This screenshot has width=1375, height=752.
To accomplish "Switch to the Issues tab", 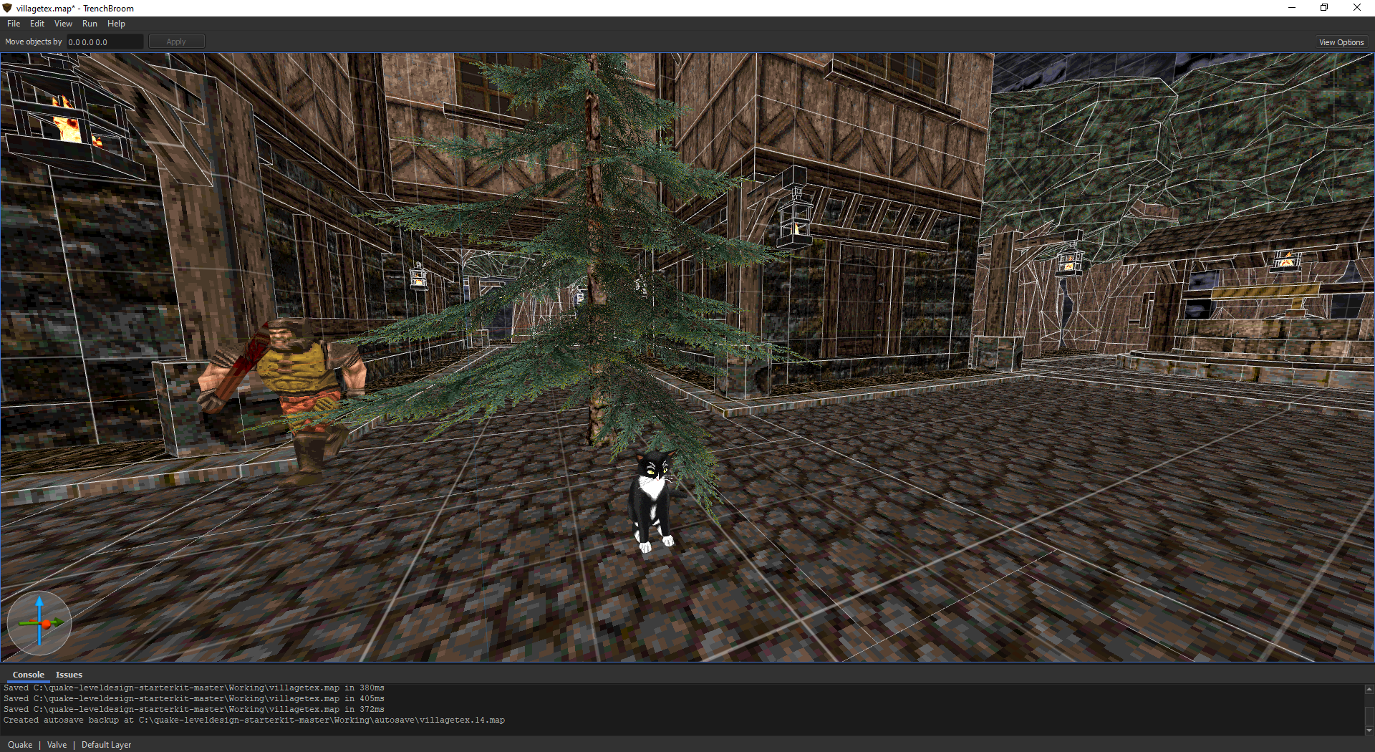I will [x=69, y=675].
